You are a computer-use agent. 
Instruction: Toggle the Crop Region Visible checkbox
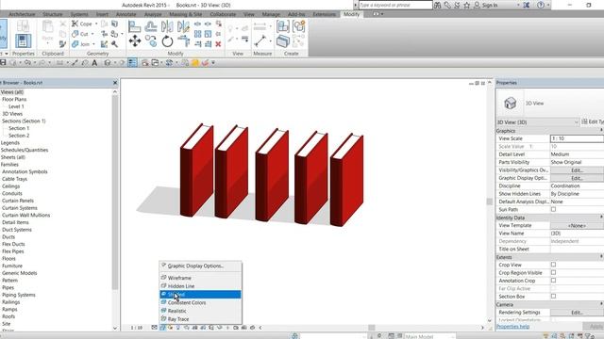point(553,272)
